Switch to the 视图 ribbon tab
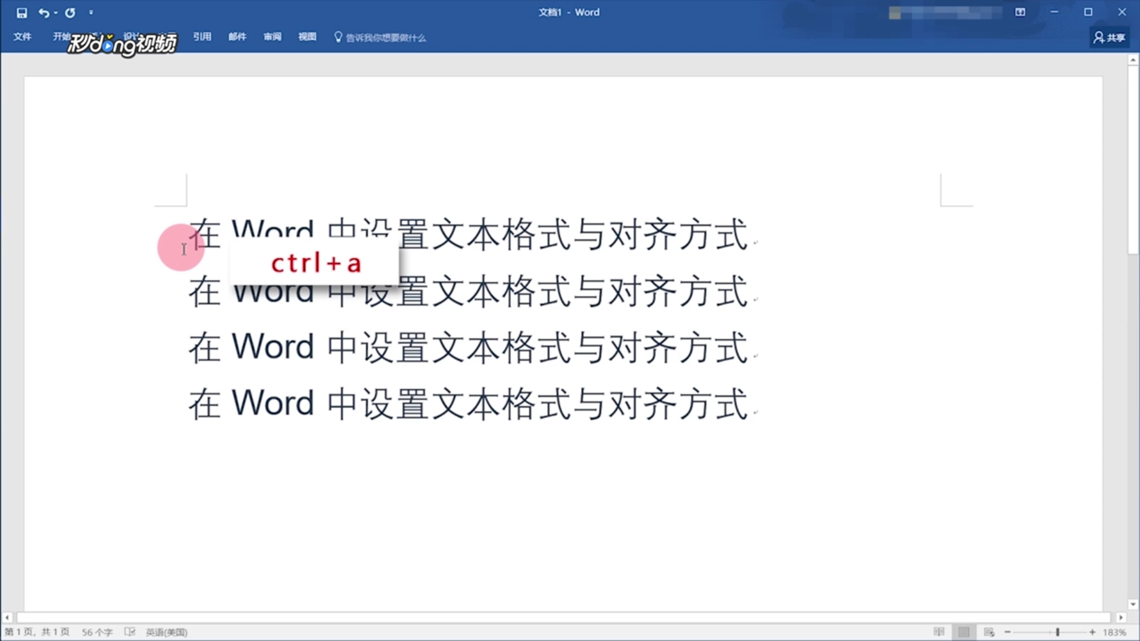The image size is (1140, 641). pyautogui.click(x=306, y=37)
